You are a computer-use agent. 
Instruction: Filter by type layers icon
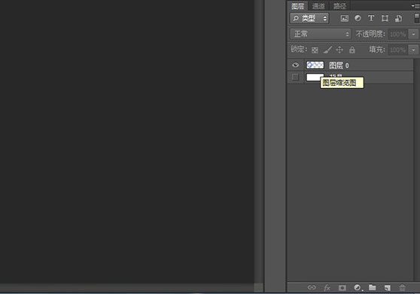(x=371, y=18)
